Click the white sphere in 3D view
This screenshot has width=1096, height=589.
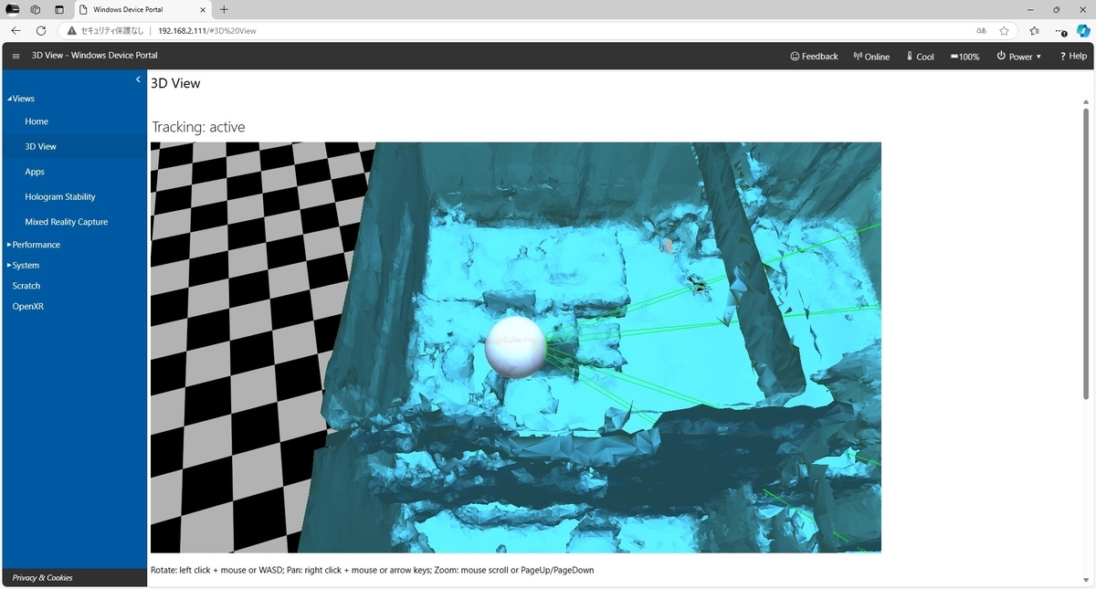(x=515, y=347)
